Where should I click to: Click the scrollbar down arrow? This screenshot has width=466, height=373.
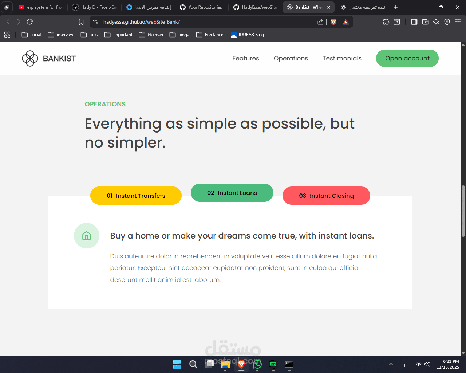(463, 353)
